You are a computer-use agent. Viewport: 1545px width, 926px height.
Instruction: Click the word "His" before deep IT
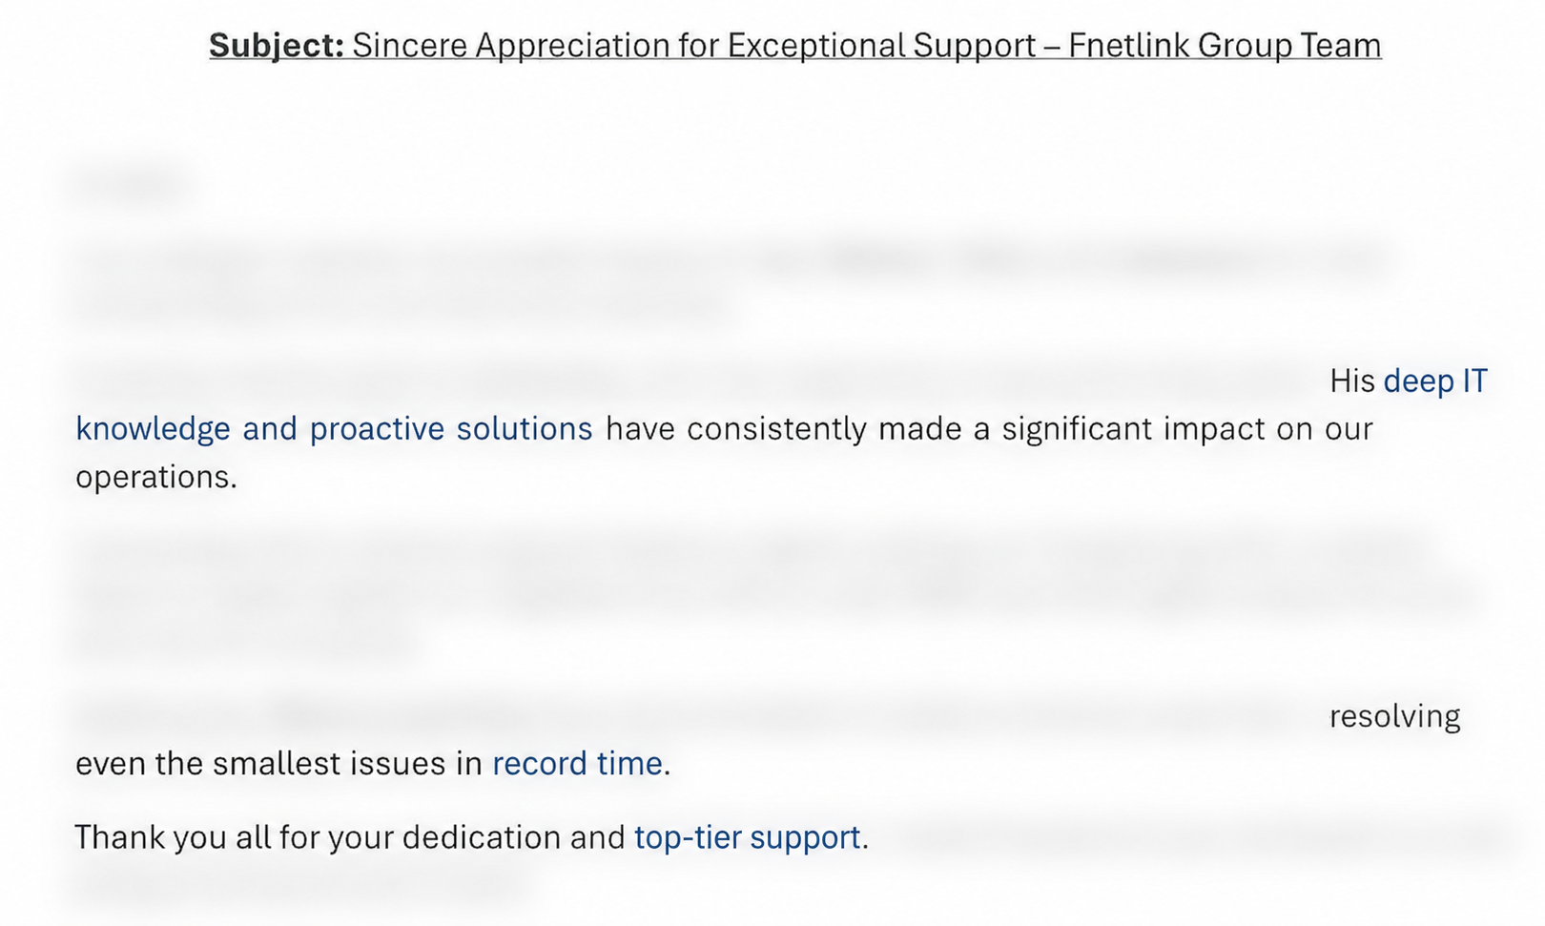[1352, 381]
